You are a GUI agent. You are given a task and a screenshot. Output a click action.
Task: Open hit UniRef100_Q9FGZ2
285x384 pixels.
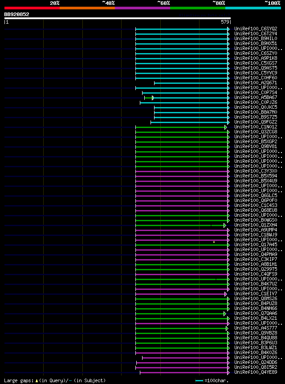(x=256, y=122)
